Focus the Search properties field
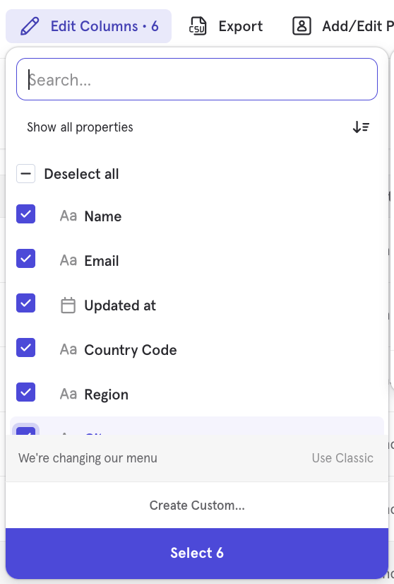The height and width of the screenshot is (584, 394). pyautogui.click(x=197, y=79)
